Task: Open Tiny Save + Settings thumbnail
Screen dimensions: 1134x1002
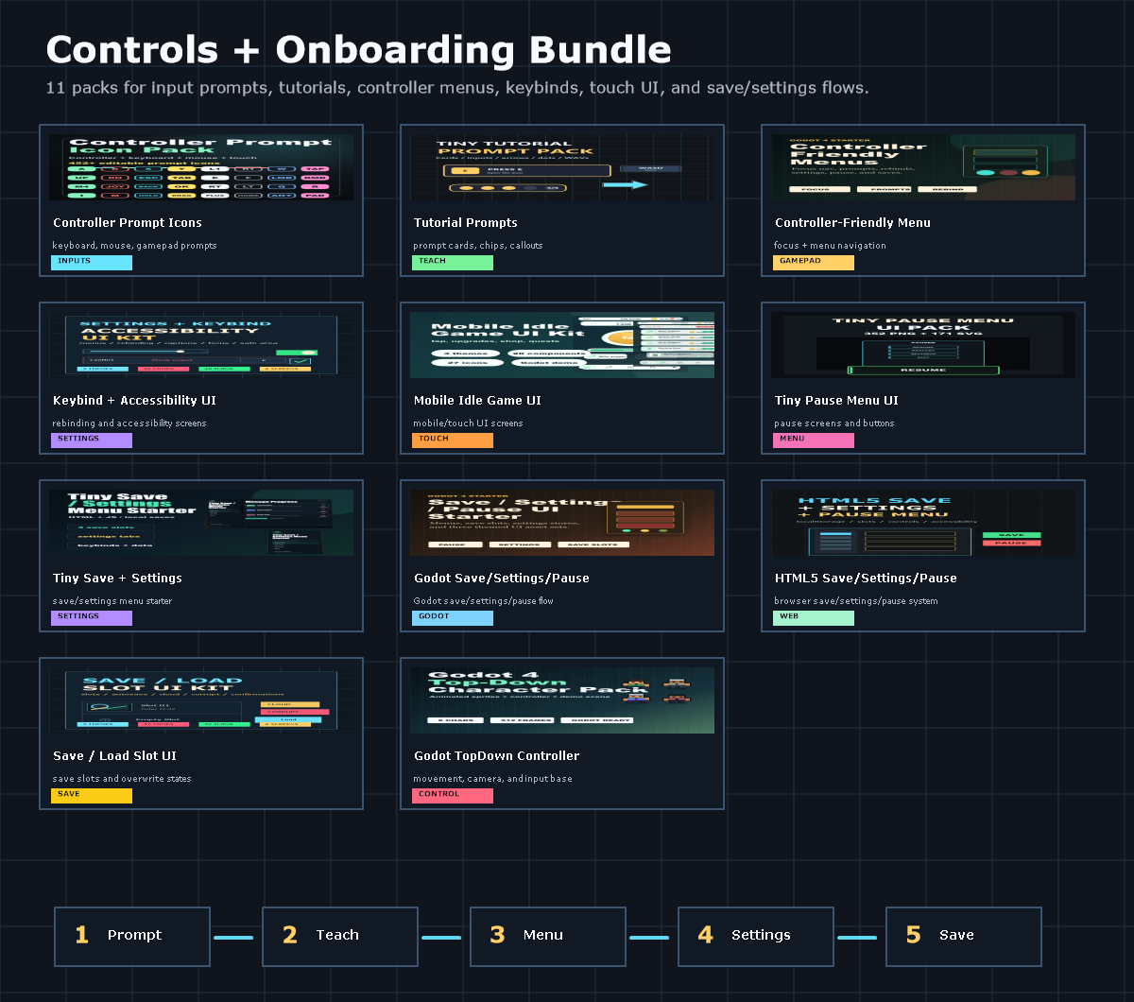Action: click(201, 523)
